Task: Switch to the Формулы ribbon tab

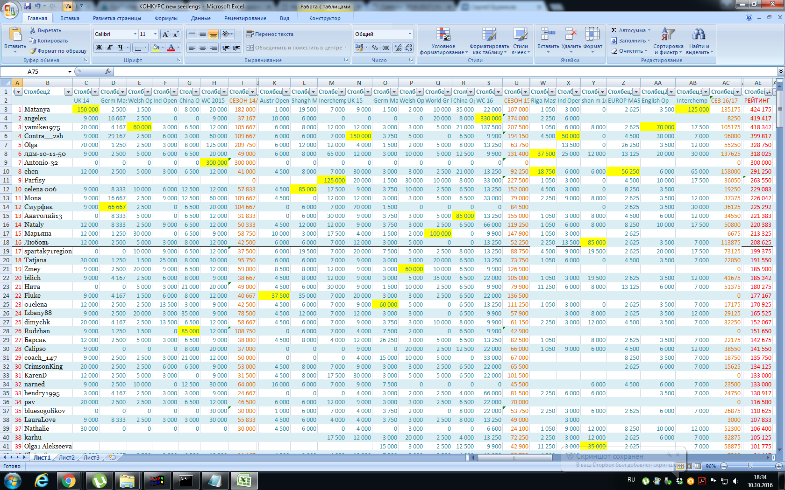Action: [166, 18]
